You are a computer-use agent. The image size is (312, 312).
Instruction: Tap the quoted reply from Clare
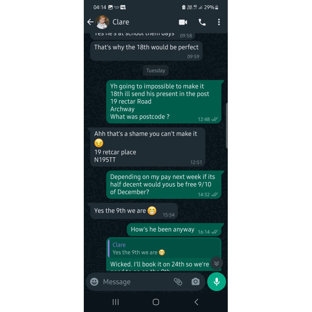(164, 249)
